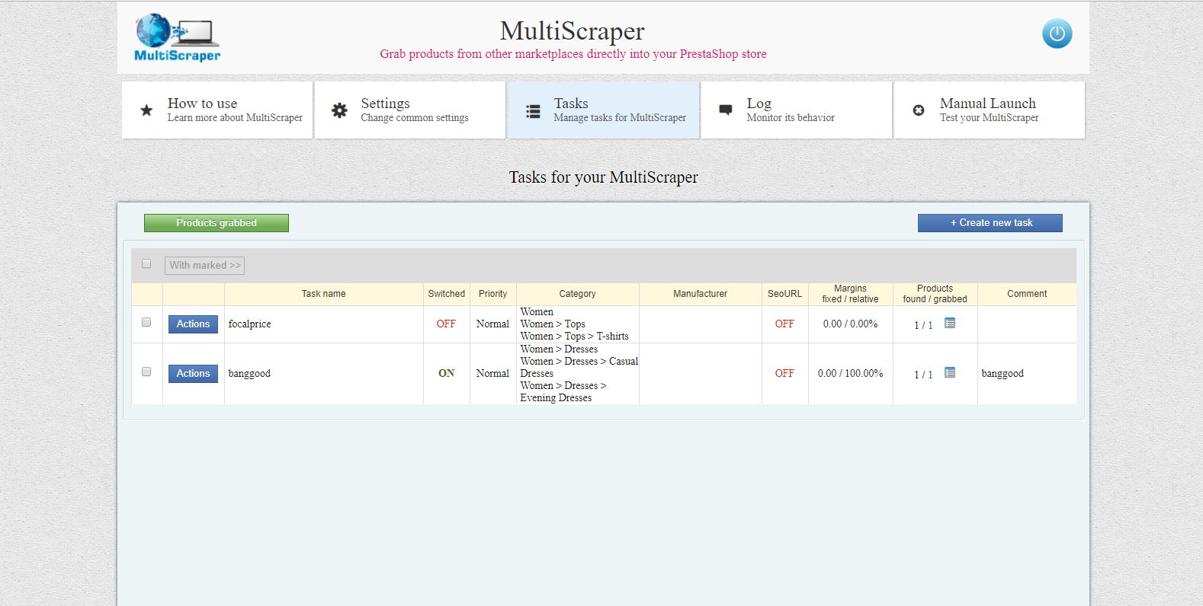
Task: Click the MultiScraper logo
Action: click(178, 37)
